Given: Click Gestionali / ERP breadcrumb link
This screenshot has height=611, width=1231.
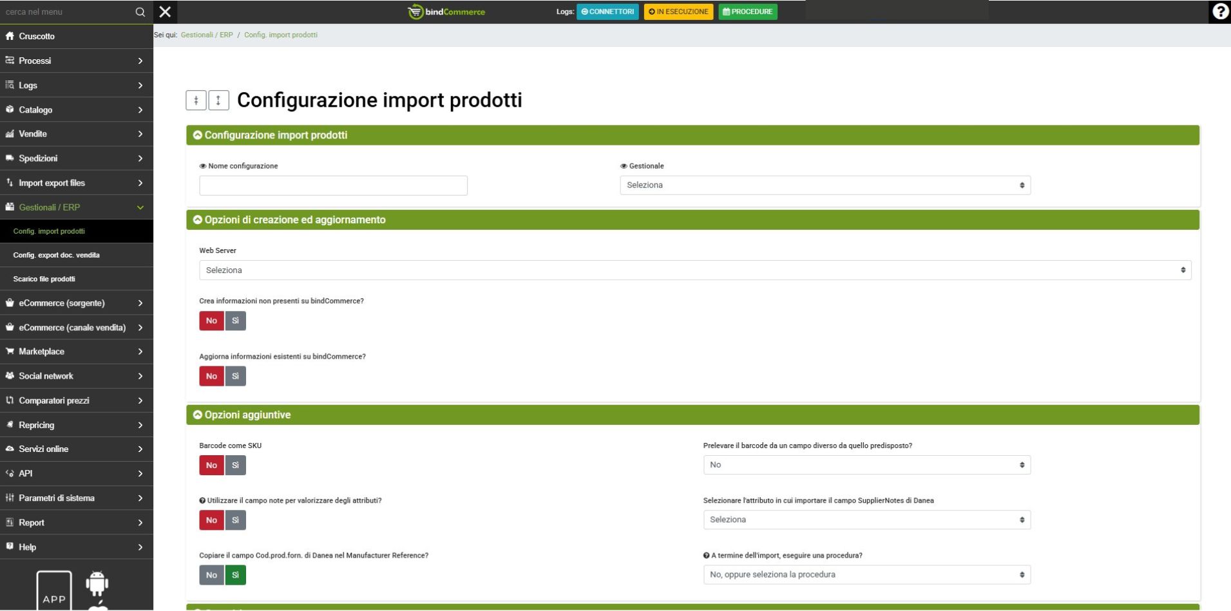Looking at the screenshot, I should tap(207, 35).
